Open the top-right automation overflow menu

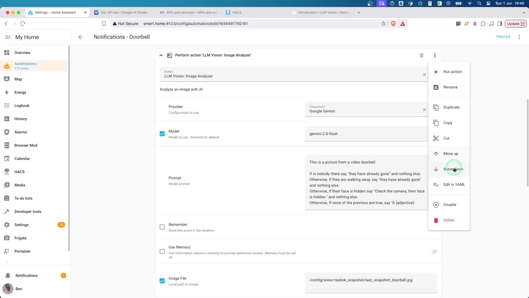pos(519,37)
